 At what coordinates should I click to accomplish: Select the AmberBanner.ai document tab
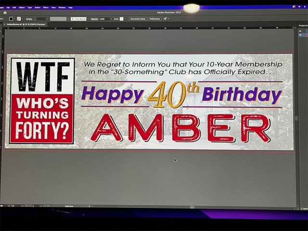(26, 25)
